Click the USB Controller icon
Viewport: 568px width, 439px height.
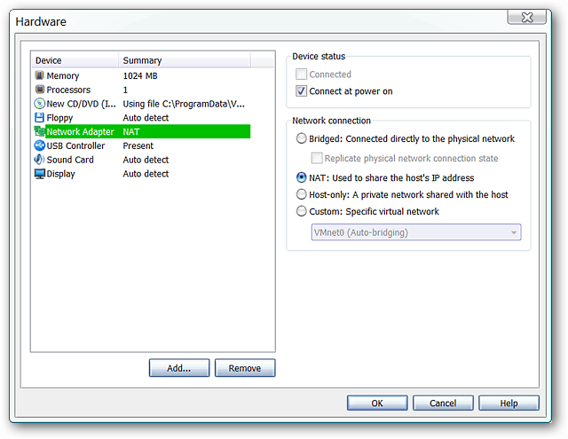39,145
